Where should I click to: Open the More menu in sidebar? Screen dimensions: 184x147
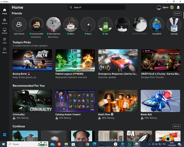click(x=4, y=50)
